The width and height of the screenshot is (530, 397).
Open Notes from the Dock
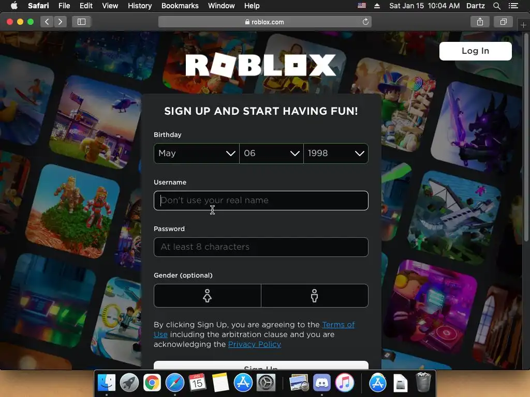(x=220, y=383)
